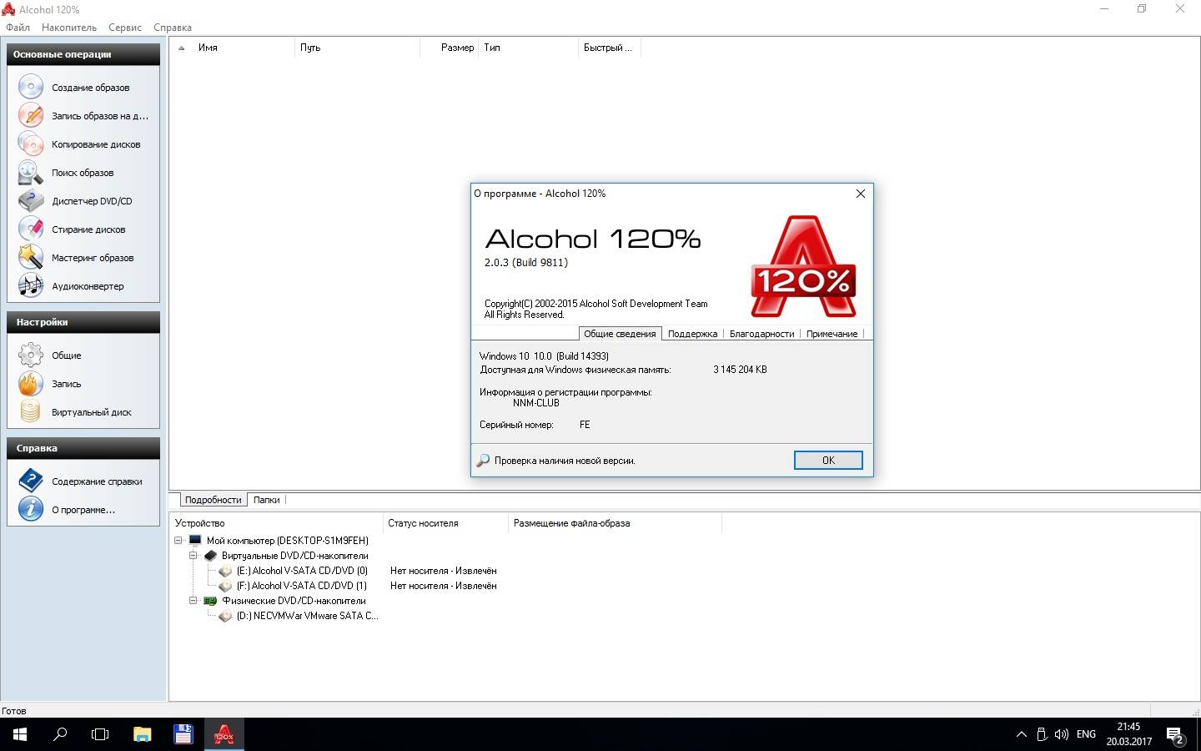Screen dimensions: 1201x751
Task: Open the Сервис menu
Action: click(x=125, y=28)
